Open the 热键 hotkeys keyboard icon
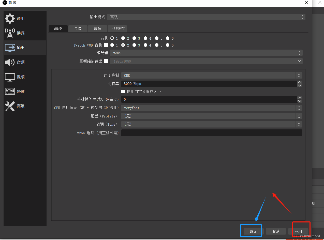 (10, 91)
